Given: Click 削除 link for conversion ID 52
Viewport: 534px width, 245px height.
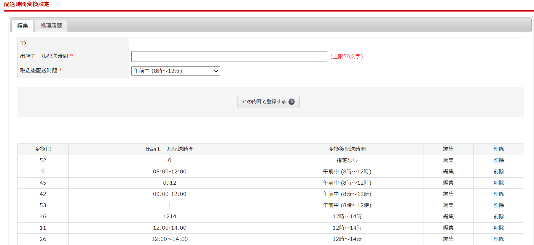Looking at the screenshot, I should [x=498, y=160].
